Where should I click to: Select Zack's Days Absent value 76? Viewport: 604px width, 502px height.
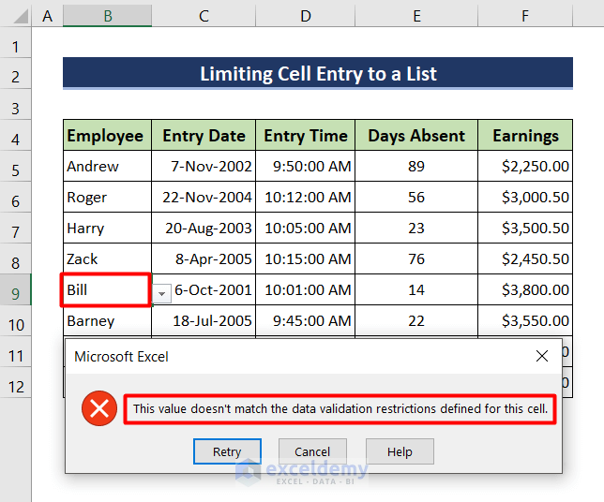416,259
